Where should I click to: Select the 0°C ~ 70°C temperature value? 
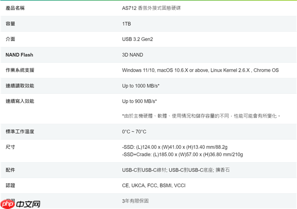click(134, 132)
